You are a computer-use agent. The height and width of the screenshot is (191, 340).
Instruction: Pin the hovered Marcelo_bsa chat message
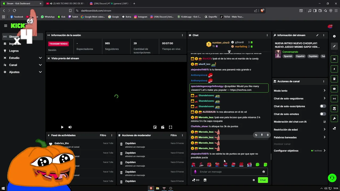(x=262, y=135)
